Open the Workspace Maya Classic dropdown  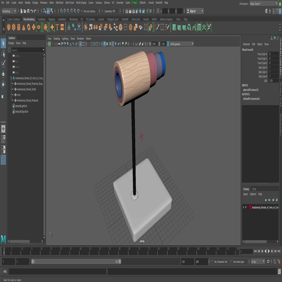point(264,4)
